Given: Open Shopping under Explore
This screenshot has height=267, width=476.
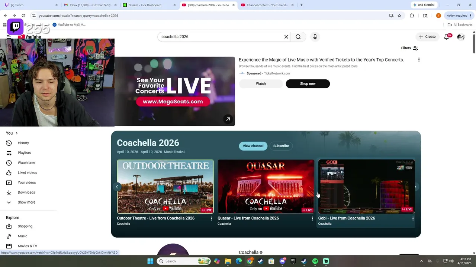Looking at the screenshot, I should coord(25,226).
